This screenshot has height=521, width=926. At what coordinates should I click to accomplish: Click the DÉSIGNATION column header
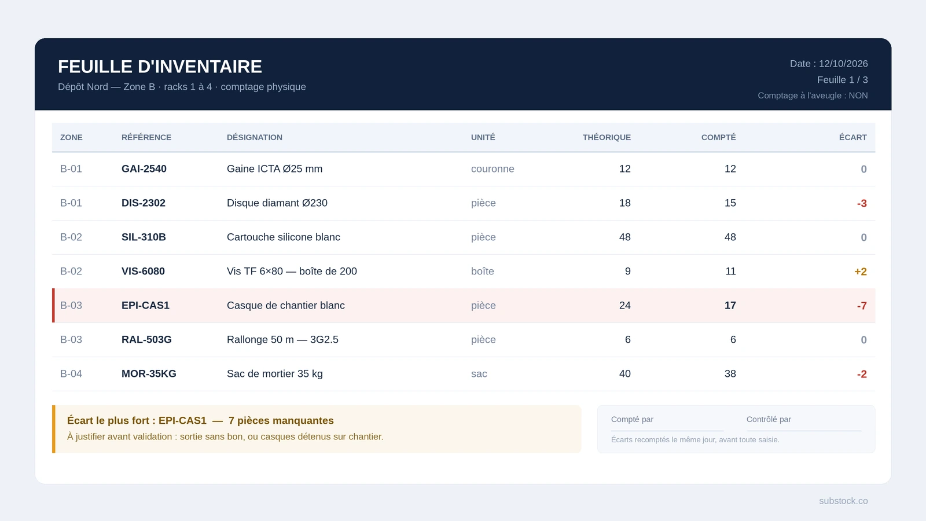255,137
